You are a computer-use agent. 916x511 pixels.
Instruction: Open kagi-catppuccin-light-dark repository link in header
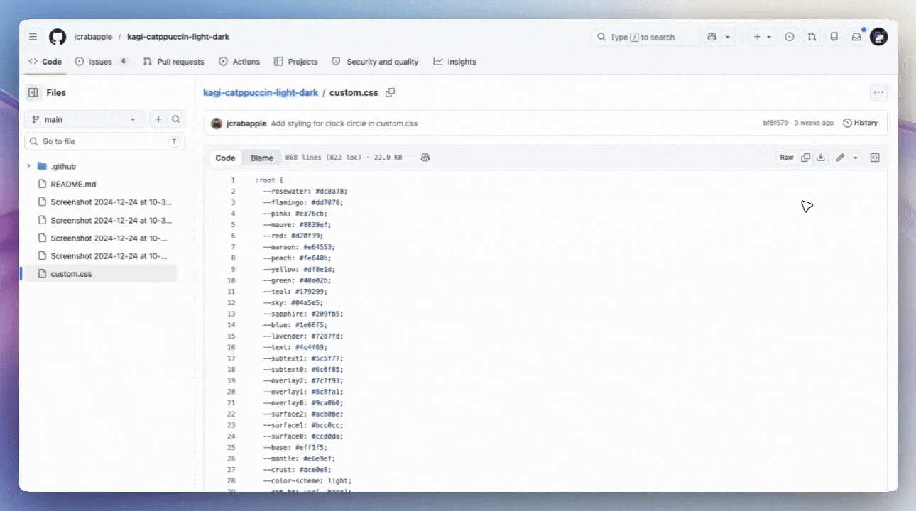click(x=178, y=37)
